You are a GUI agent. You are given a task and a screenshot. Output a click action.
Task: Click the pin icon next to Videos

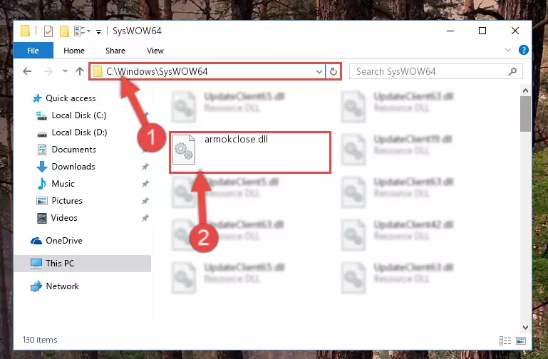(x=145, y=218)
